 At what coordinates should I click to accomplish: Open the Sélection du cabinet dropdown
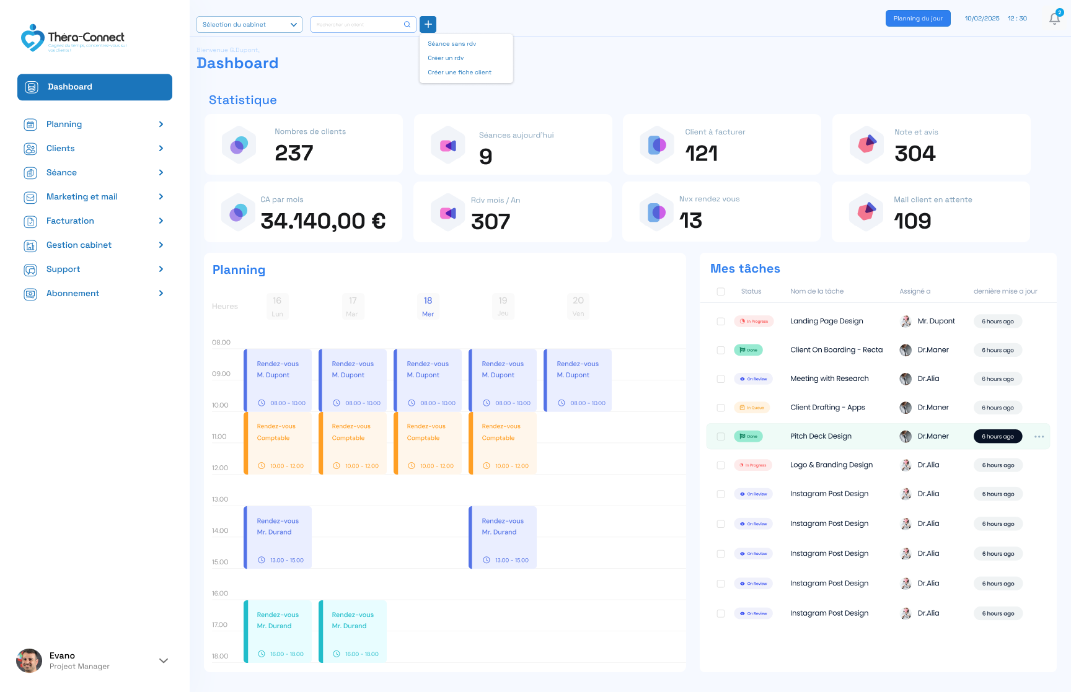click(x=249, y=25)
